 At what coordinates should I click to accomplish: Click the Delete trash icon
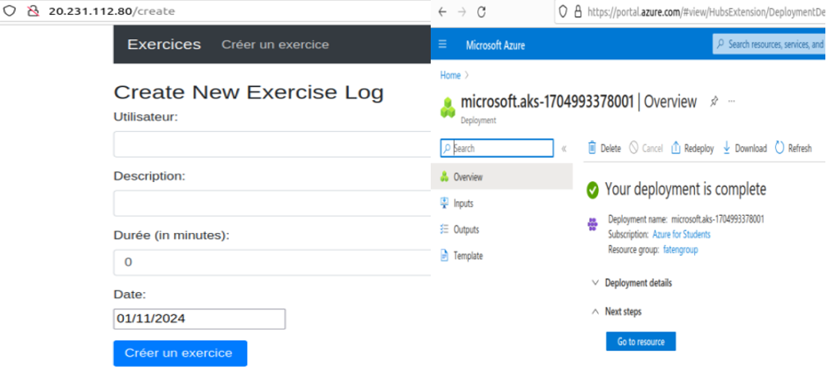click(x=592, y=148)
